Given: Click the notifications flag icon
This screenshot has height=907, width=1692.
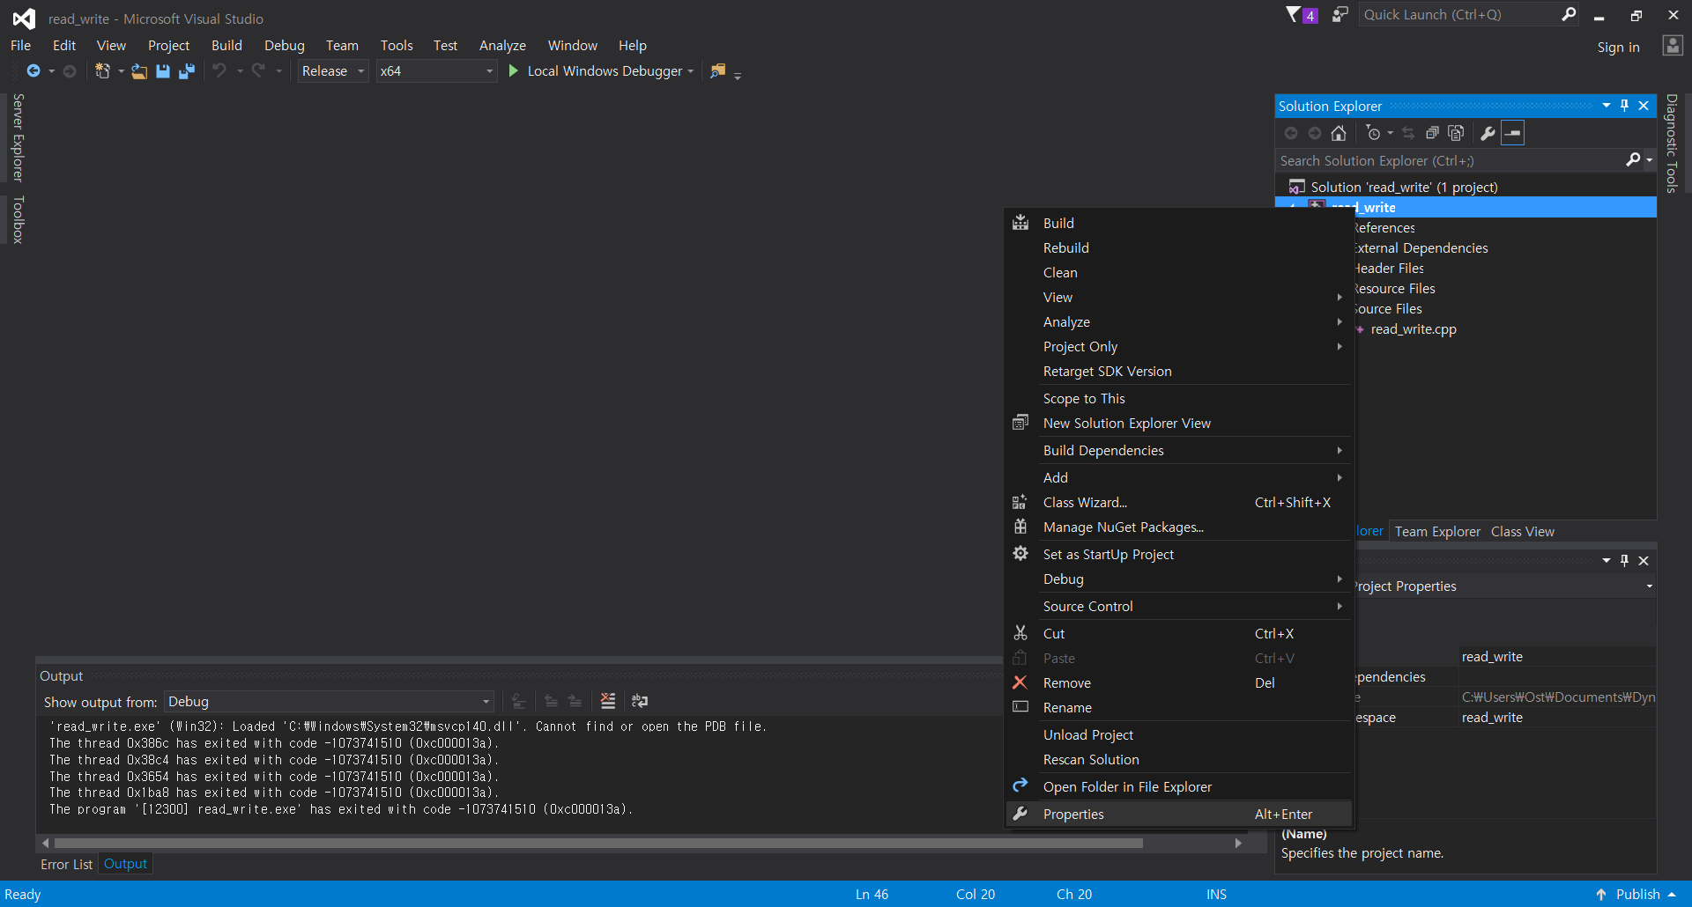Looking at the screenshot, I should click(1294, 15).
